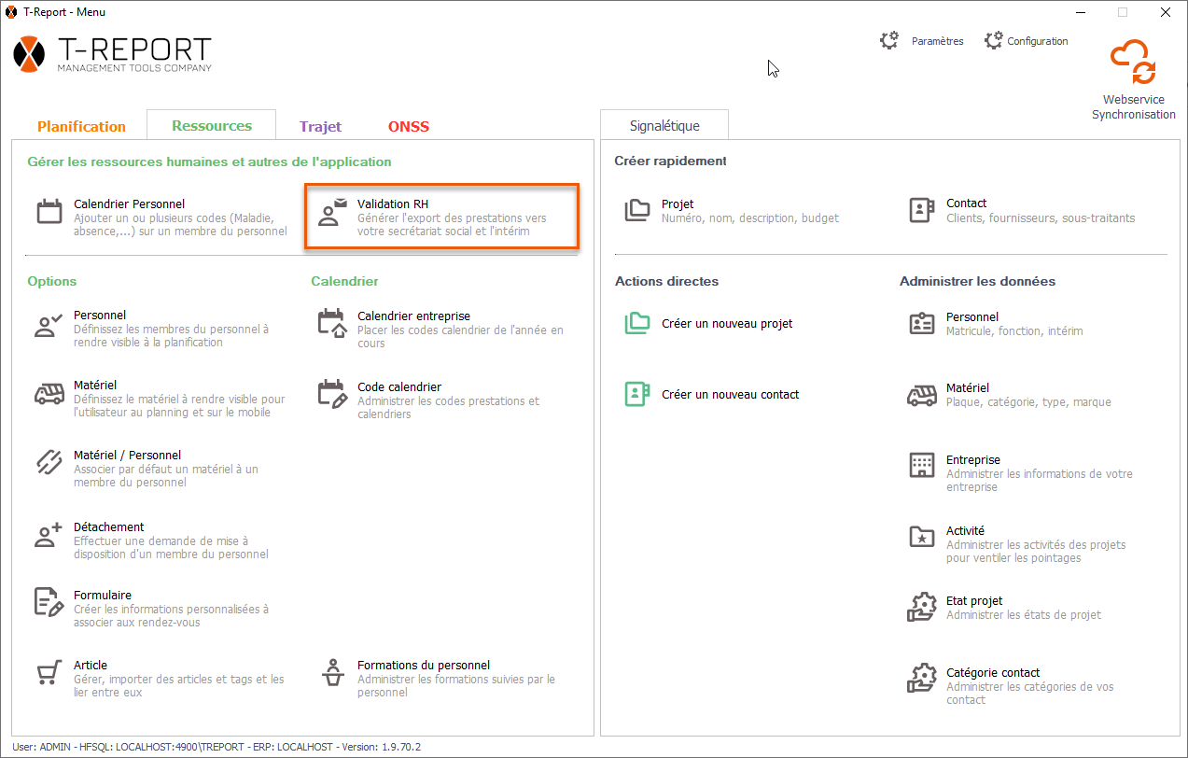The width and height of the screenshot is (1188, 758).
Task: Switch to the Trajet tab
Action: click(x=320, y=126)
